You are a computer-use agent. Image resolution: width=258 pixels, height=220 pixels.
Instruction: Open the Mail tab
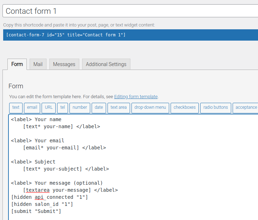point(38,64)
